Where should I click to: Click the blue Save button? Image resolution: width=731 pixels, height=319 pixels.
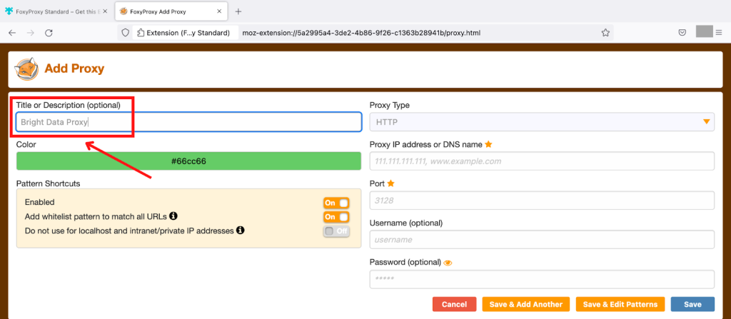(x=692, y=304)
